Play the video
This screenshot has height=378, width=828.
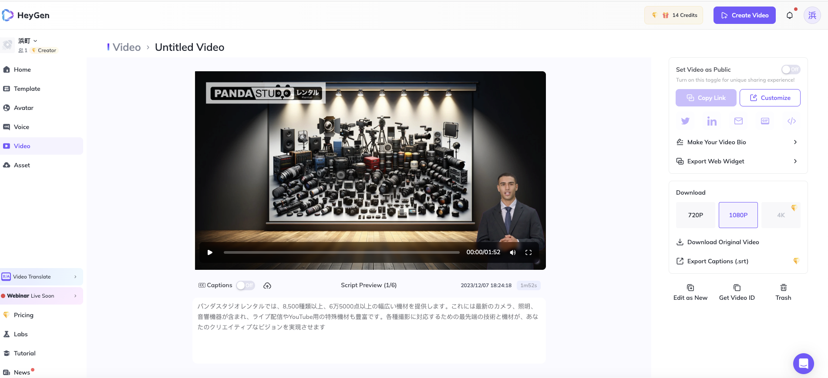coord(210,252)
